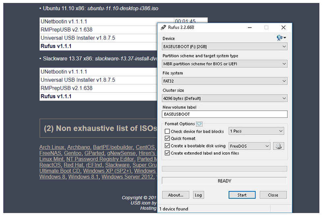Uncheck the Quick format option
Viewport: 323px width, 215px height.
click(167, 139)
